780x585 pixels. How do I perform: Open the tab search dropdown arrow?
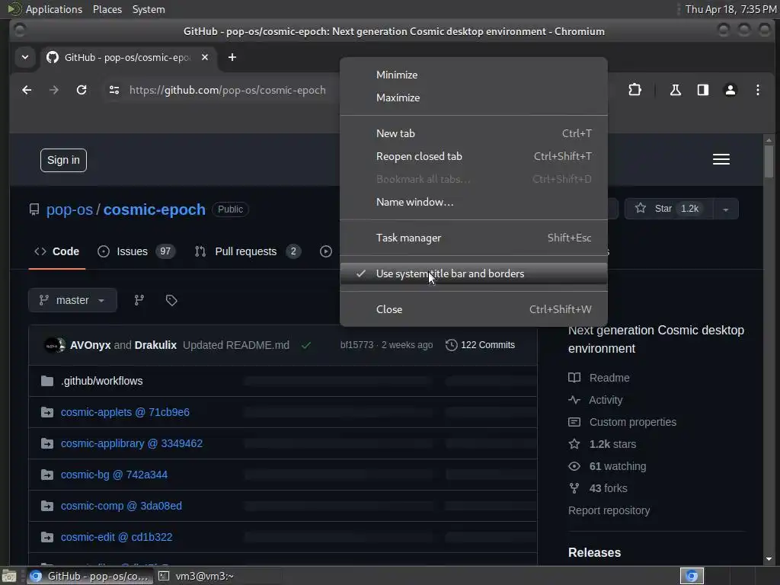pos(25,57)
